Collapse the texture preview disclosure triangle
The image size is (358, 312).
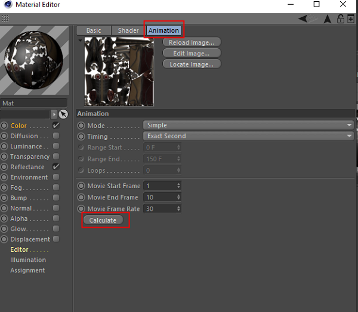click(x=80, y=40)
